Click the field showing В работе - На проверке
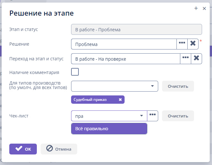 [x=125, y=59]
